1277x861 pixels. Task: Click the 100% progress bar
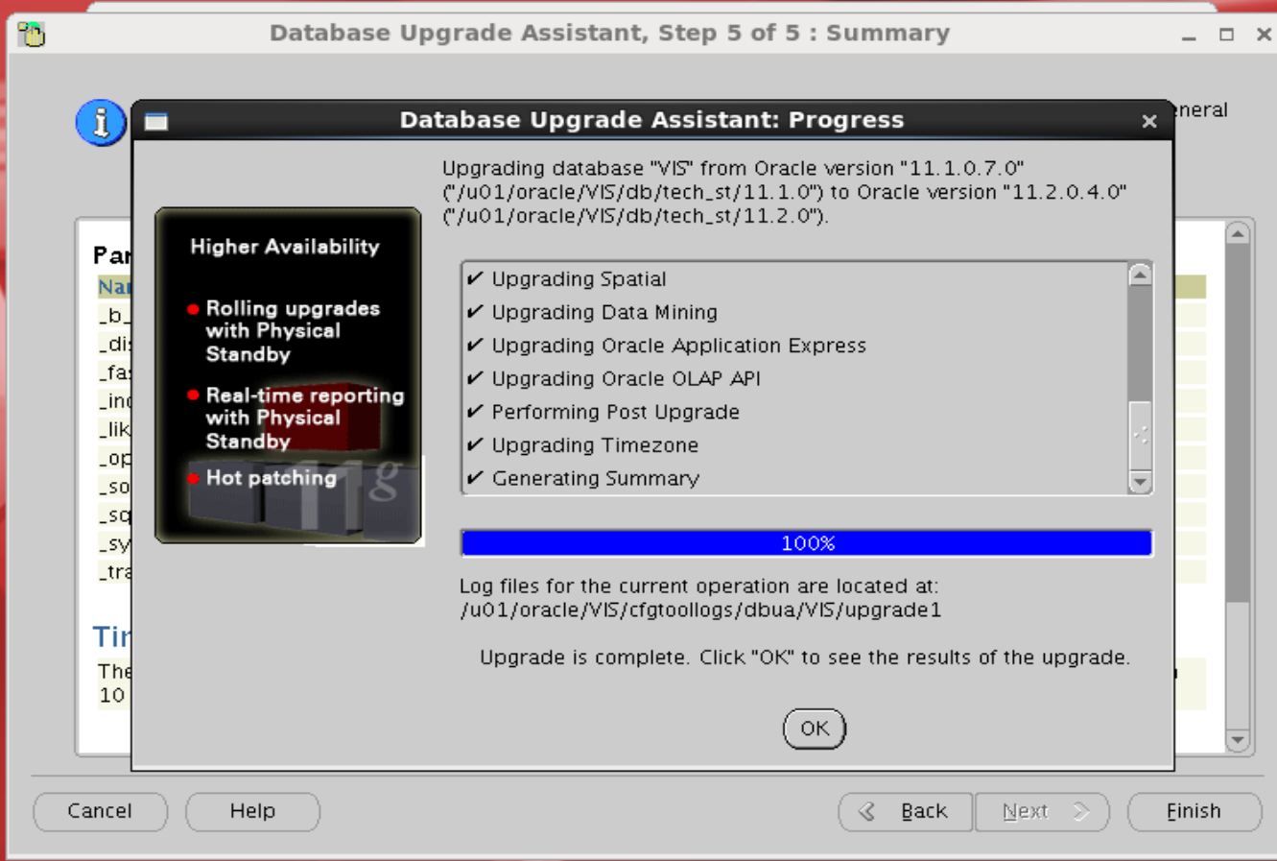coord(807,543)
